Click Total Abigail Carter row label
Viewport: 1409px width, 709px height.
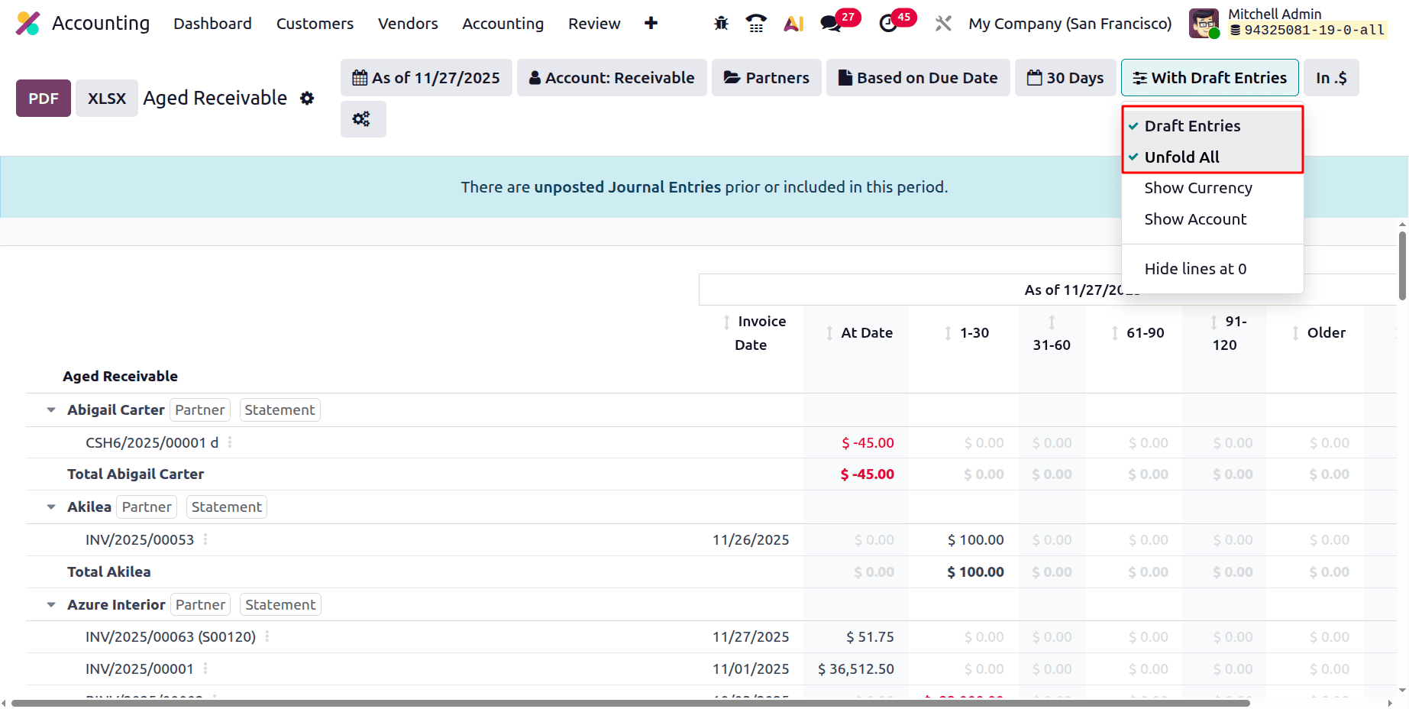click(135, 474)
